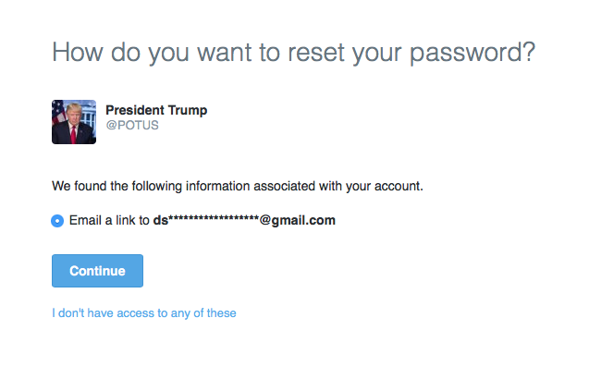Click the asterisks in the masked email
589x379 pixels.
pos(212,220)
